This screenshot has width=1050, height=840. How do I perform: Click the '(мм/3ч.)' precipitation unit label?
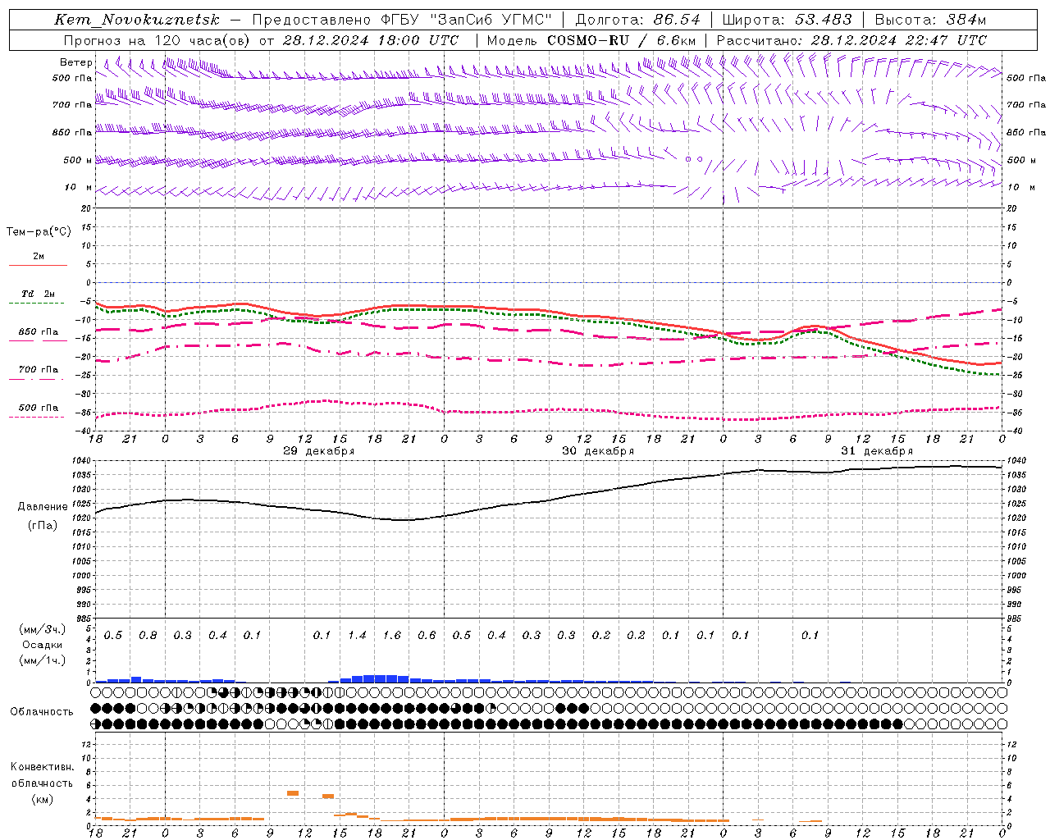(x=43, y=629)
